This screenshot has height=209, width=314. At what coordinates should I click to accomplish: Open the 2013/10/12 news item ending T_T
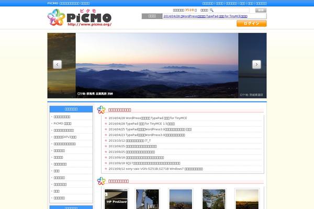pyautogui.click(x=130, y=141)
